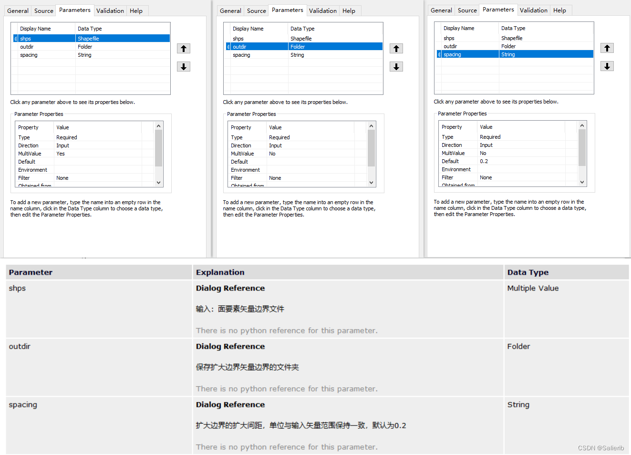Open General tab in middle panel
The height and width of the screenshot is (455, 631).
pyautogui.click(x=231, y=10)
